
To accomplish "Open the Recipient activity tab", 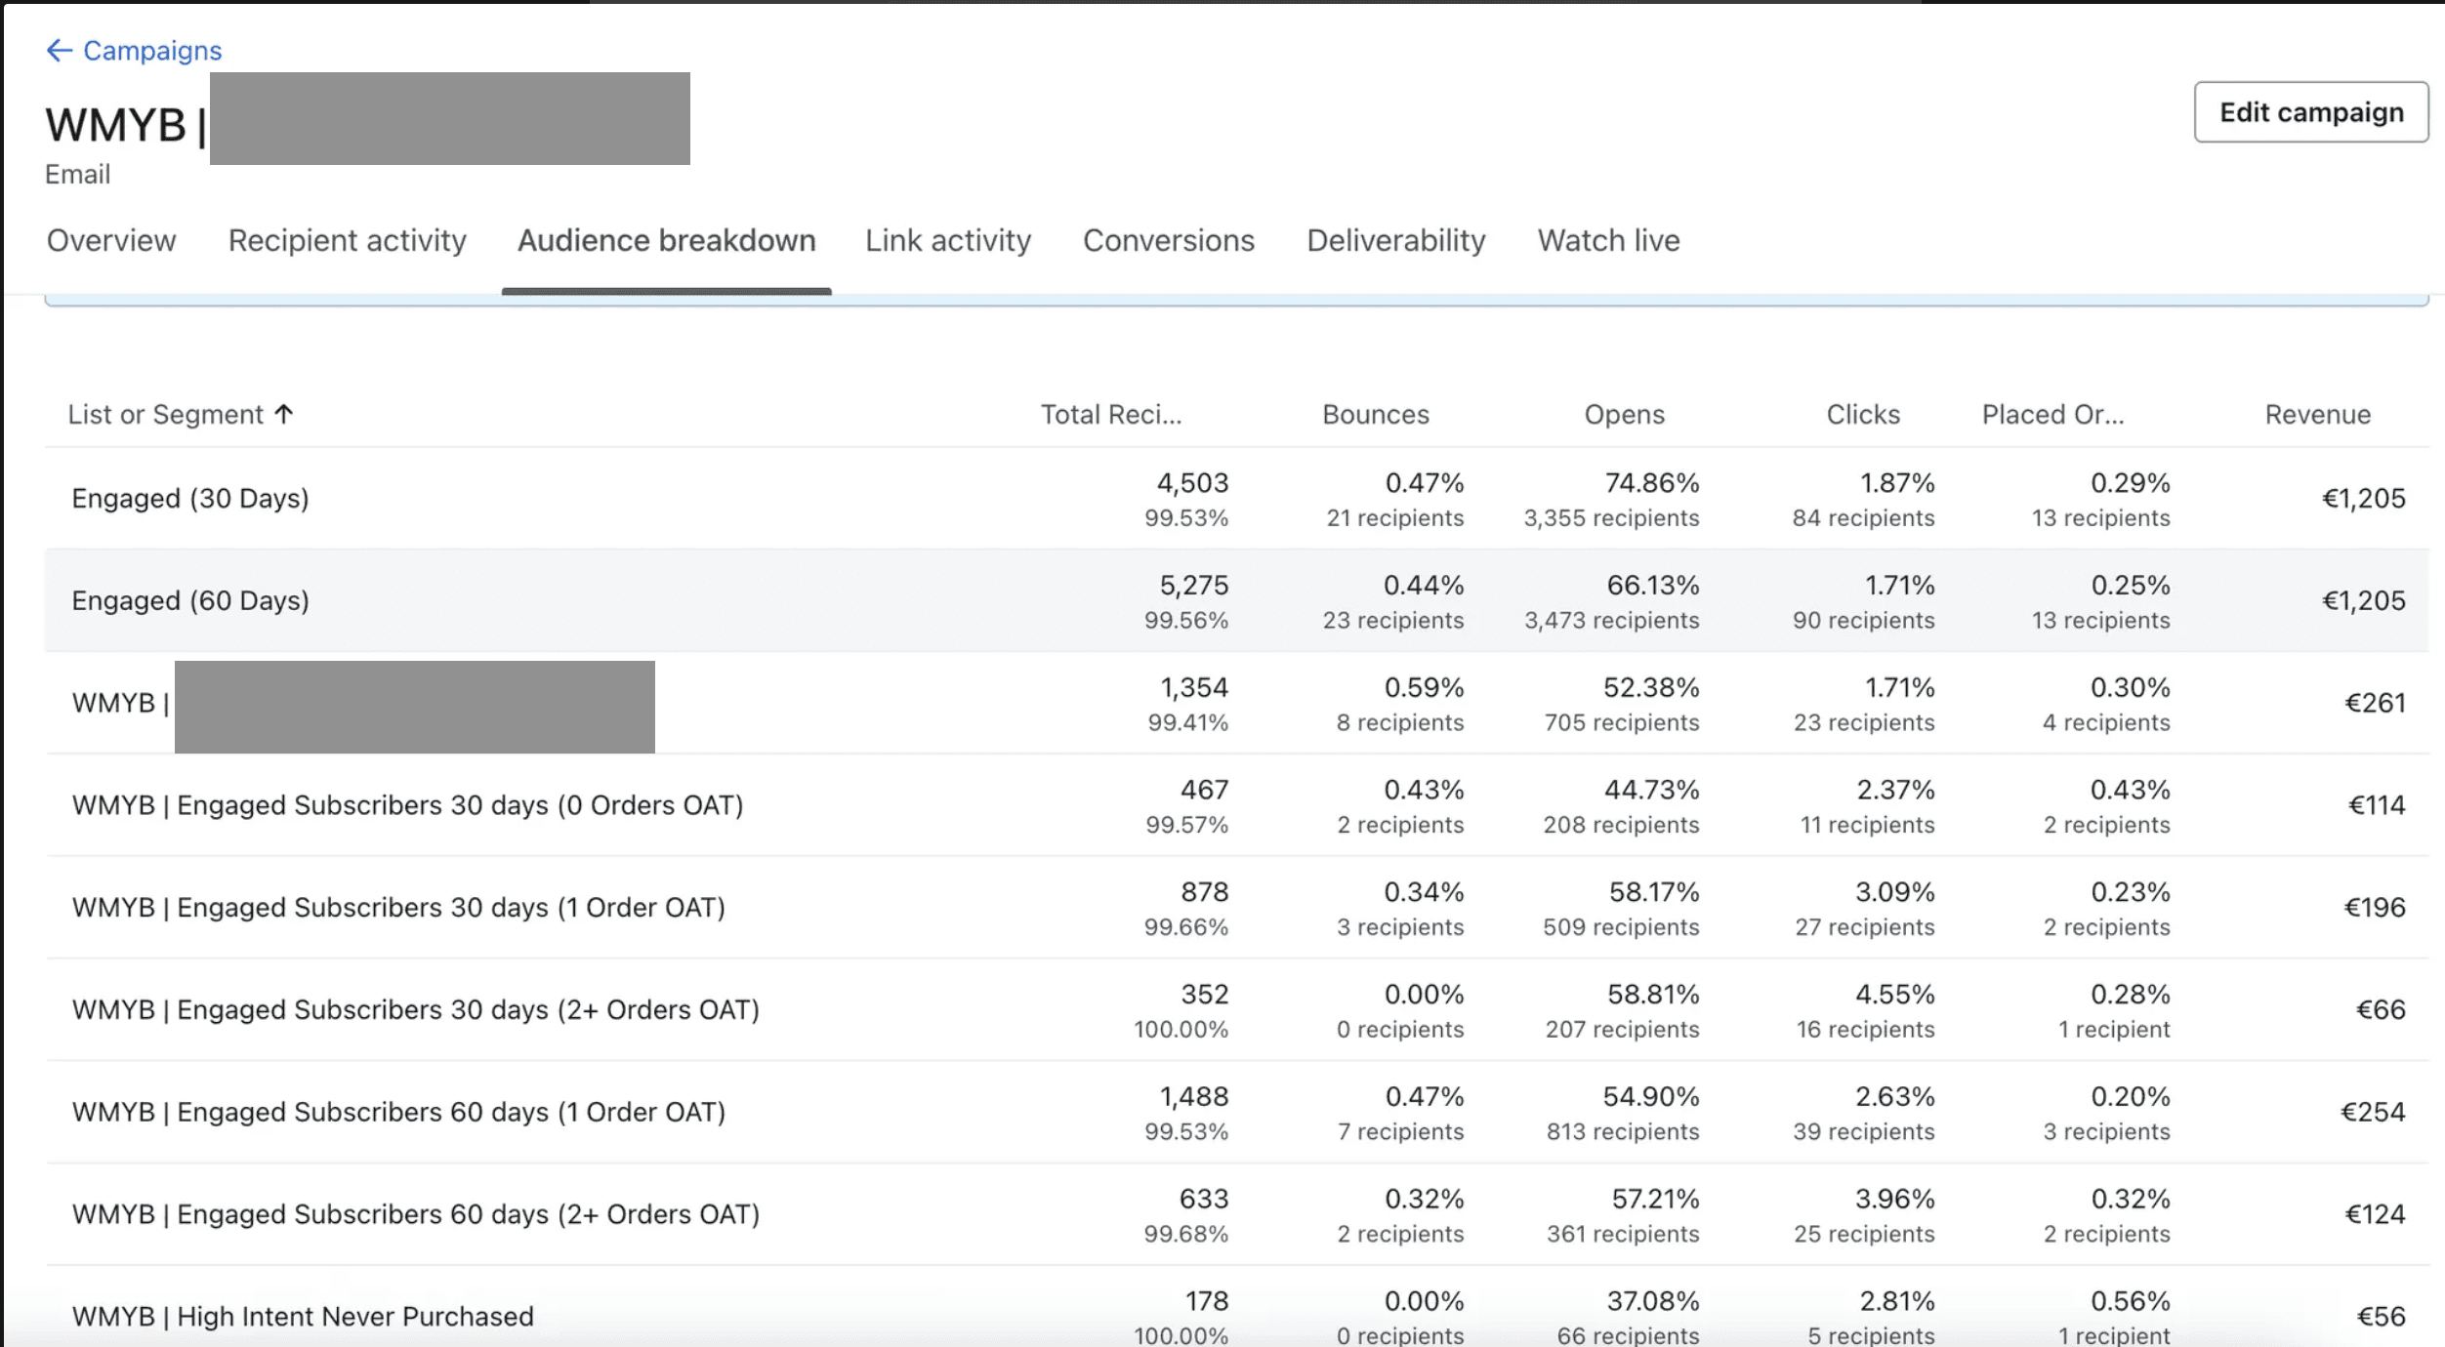I will coord(347,240).
